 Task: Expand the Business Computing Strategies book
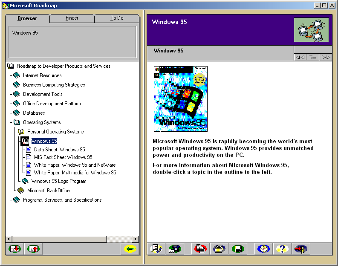(x=17, y=84)
